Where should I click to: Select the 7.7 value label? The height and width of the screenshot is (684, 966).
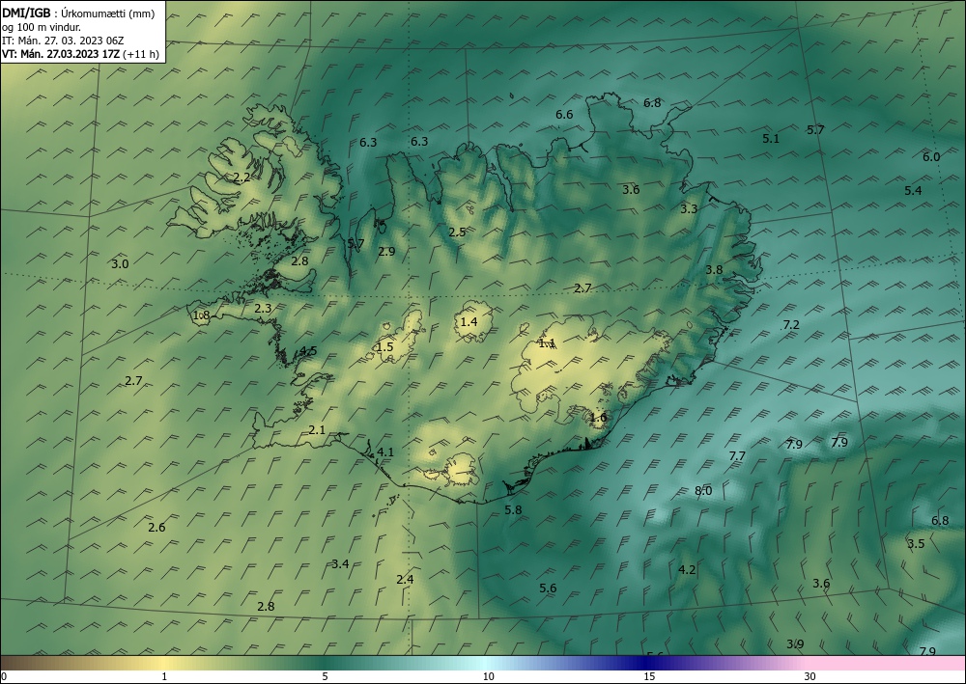[x=737, y=455]
